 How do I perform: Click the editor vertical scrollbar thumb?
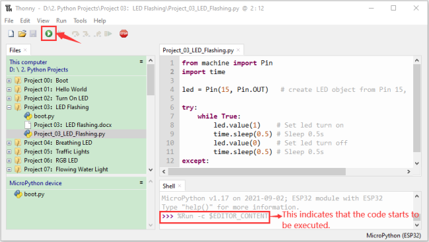click(x=416, y=108)
